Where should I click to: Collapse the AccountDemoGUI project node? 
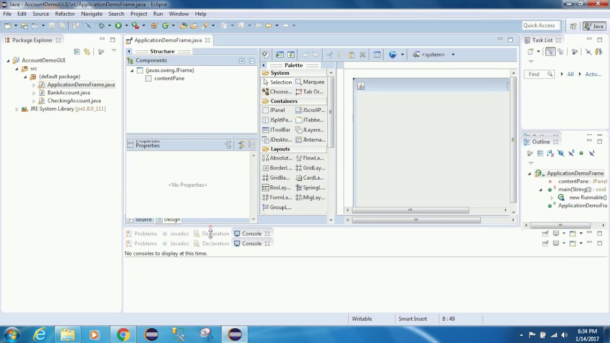click(8, 61)
